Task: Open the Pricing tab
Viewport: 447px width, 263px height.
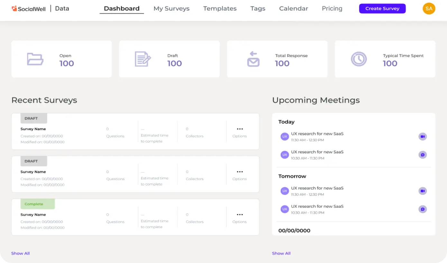Action: tap(332, 9)
